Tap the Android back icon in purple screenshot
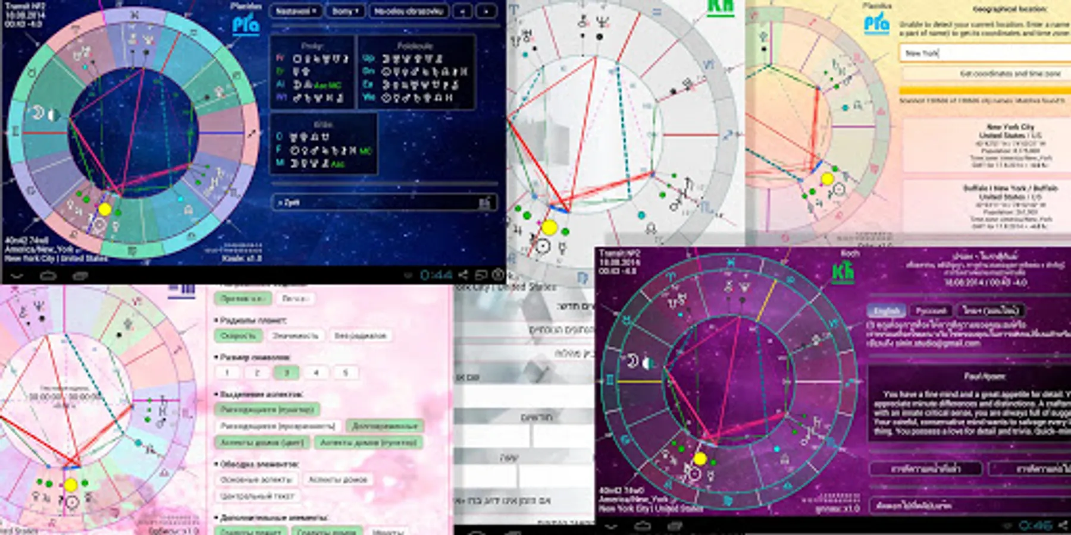Screen dimensions: 1071x535 pos(611,526)
